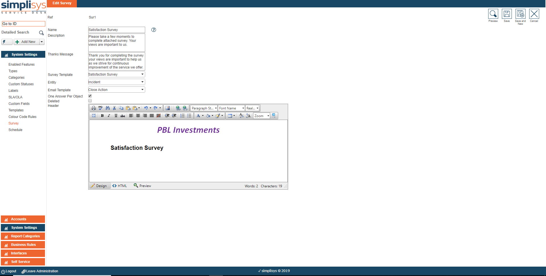Open Custom Fields in System Settings menu
This screenshot has width=546, height=276.
click(19, 104)
